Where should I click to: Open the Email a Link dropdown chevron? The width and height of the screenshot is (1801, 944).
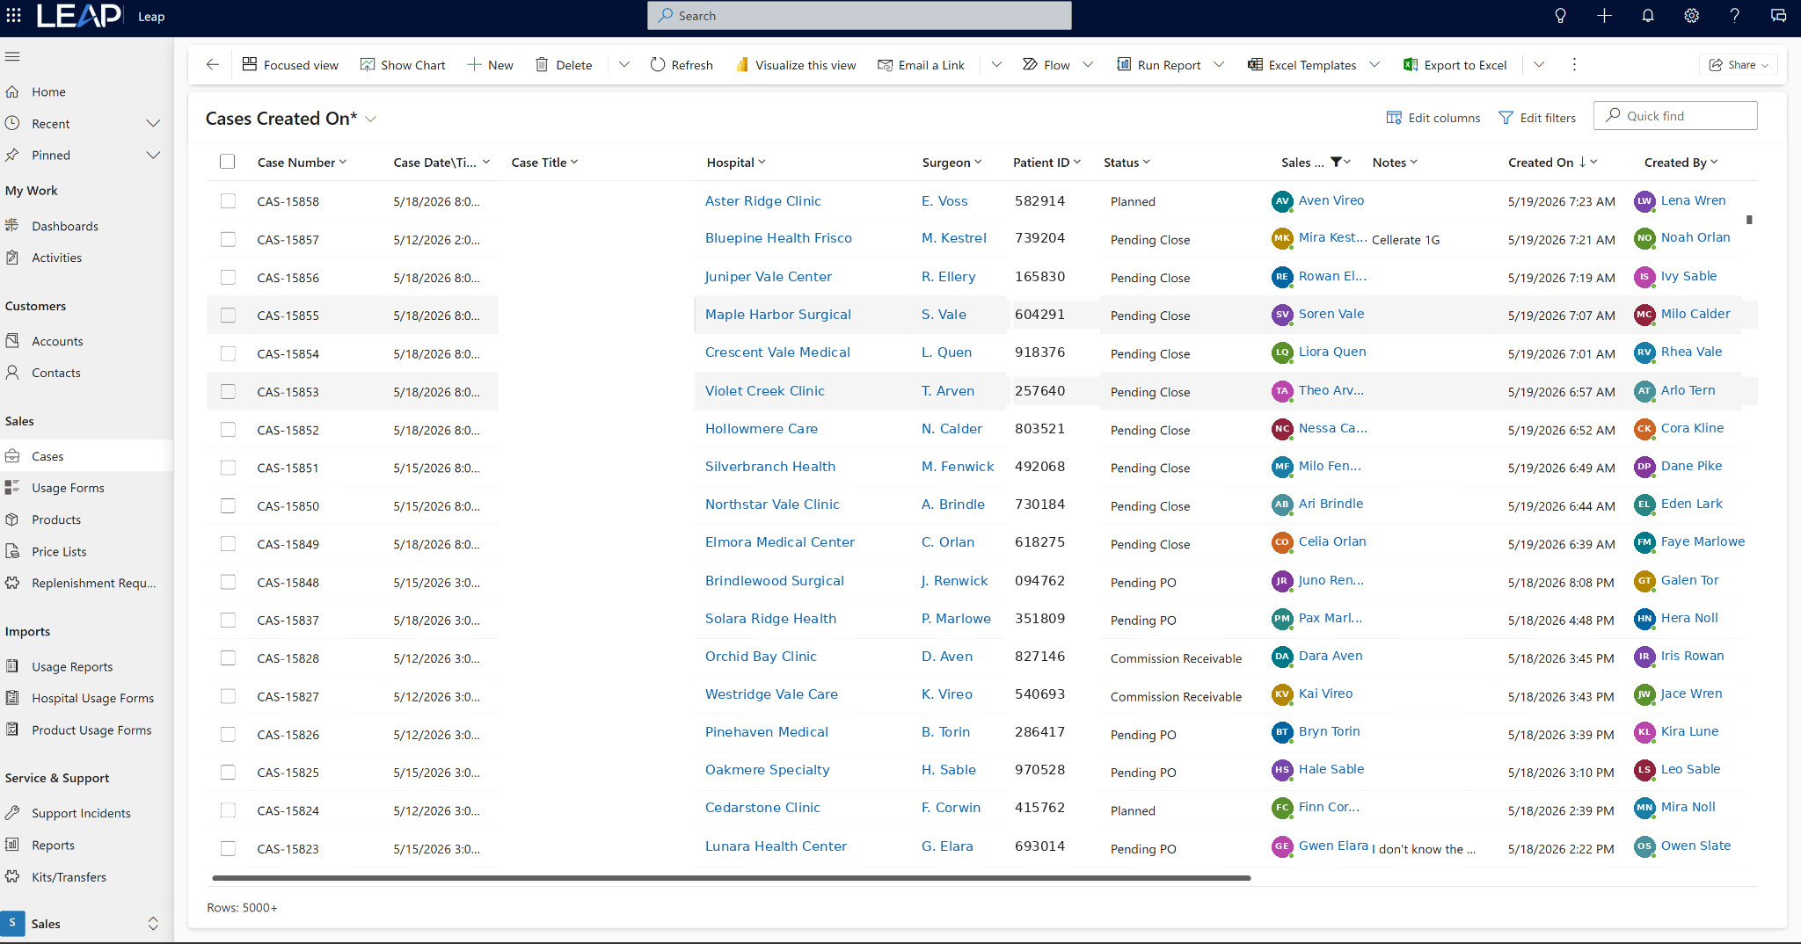[996, 64]
